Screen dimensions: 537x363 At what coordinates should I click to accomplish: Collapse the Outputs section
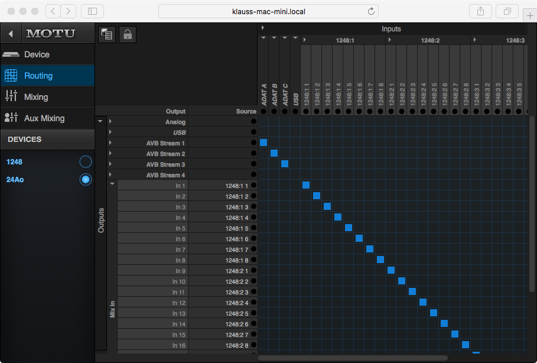(100, 121)
